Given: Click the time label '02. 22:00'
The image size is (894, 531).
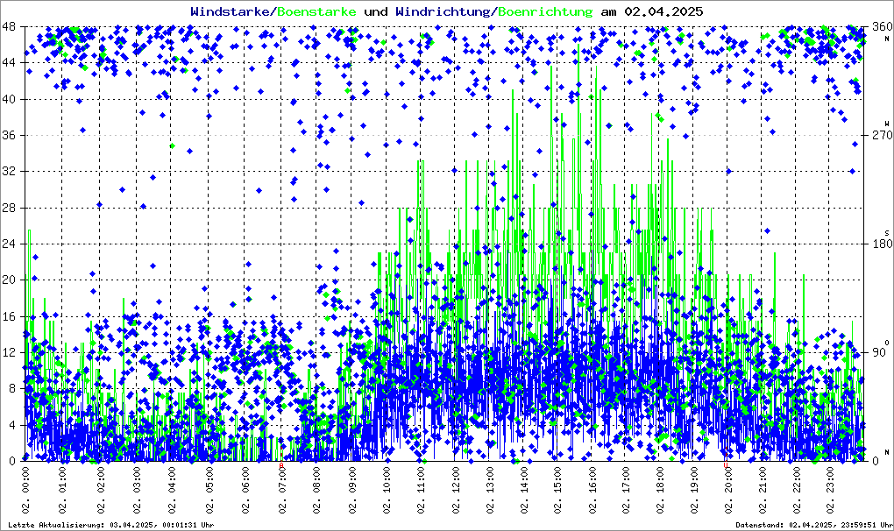Looking at the screenshot, I should 797,490.
